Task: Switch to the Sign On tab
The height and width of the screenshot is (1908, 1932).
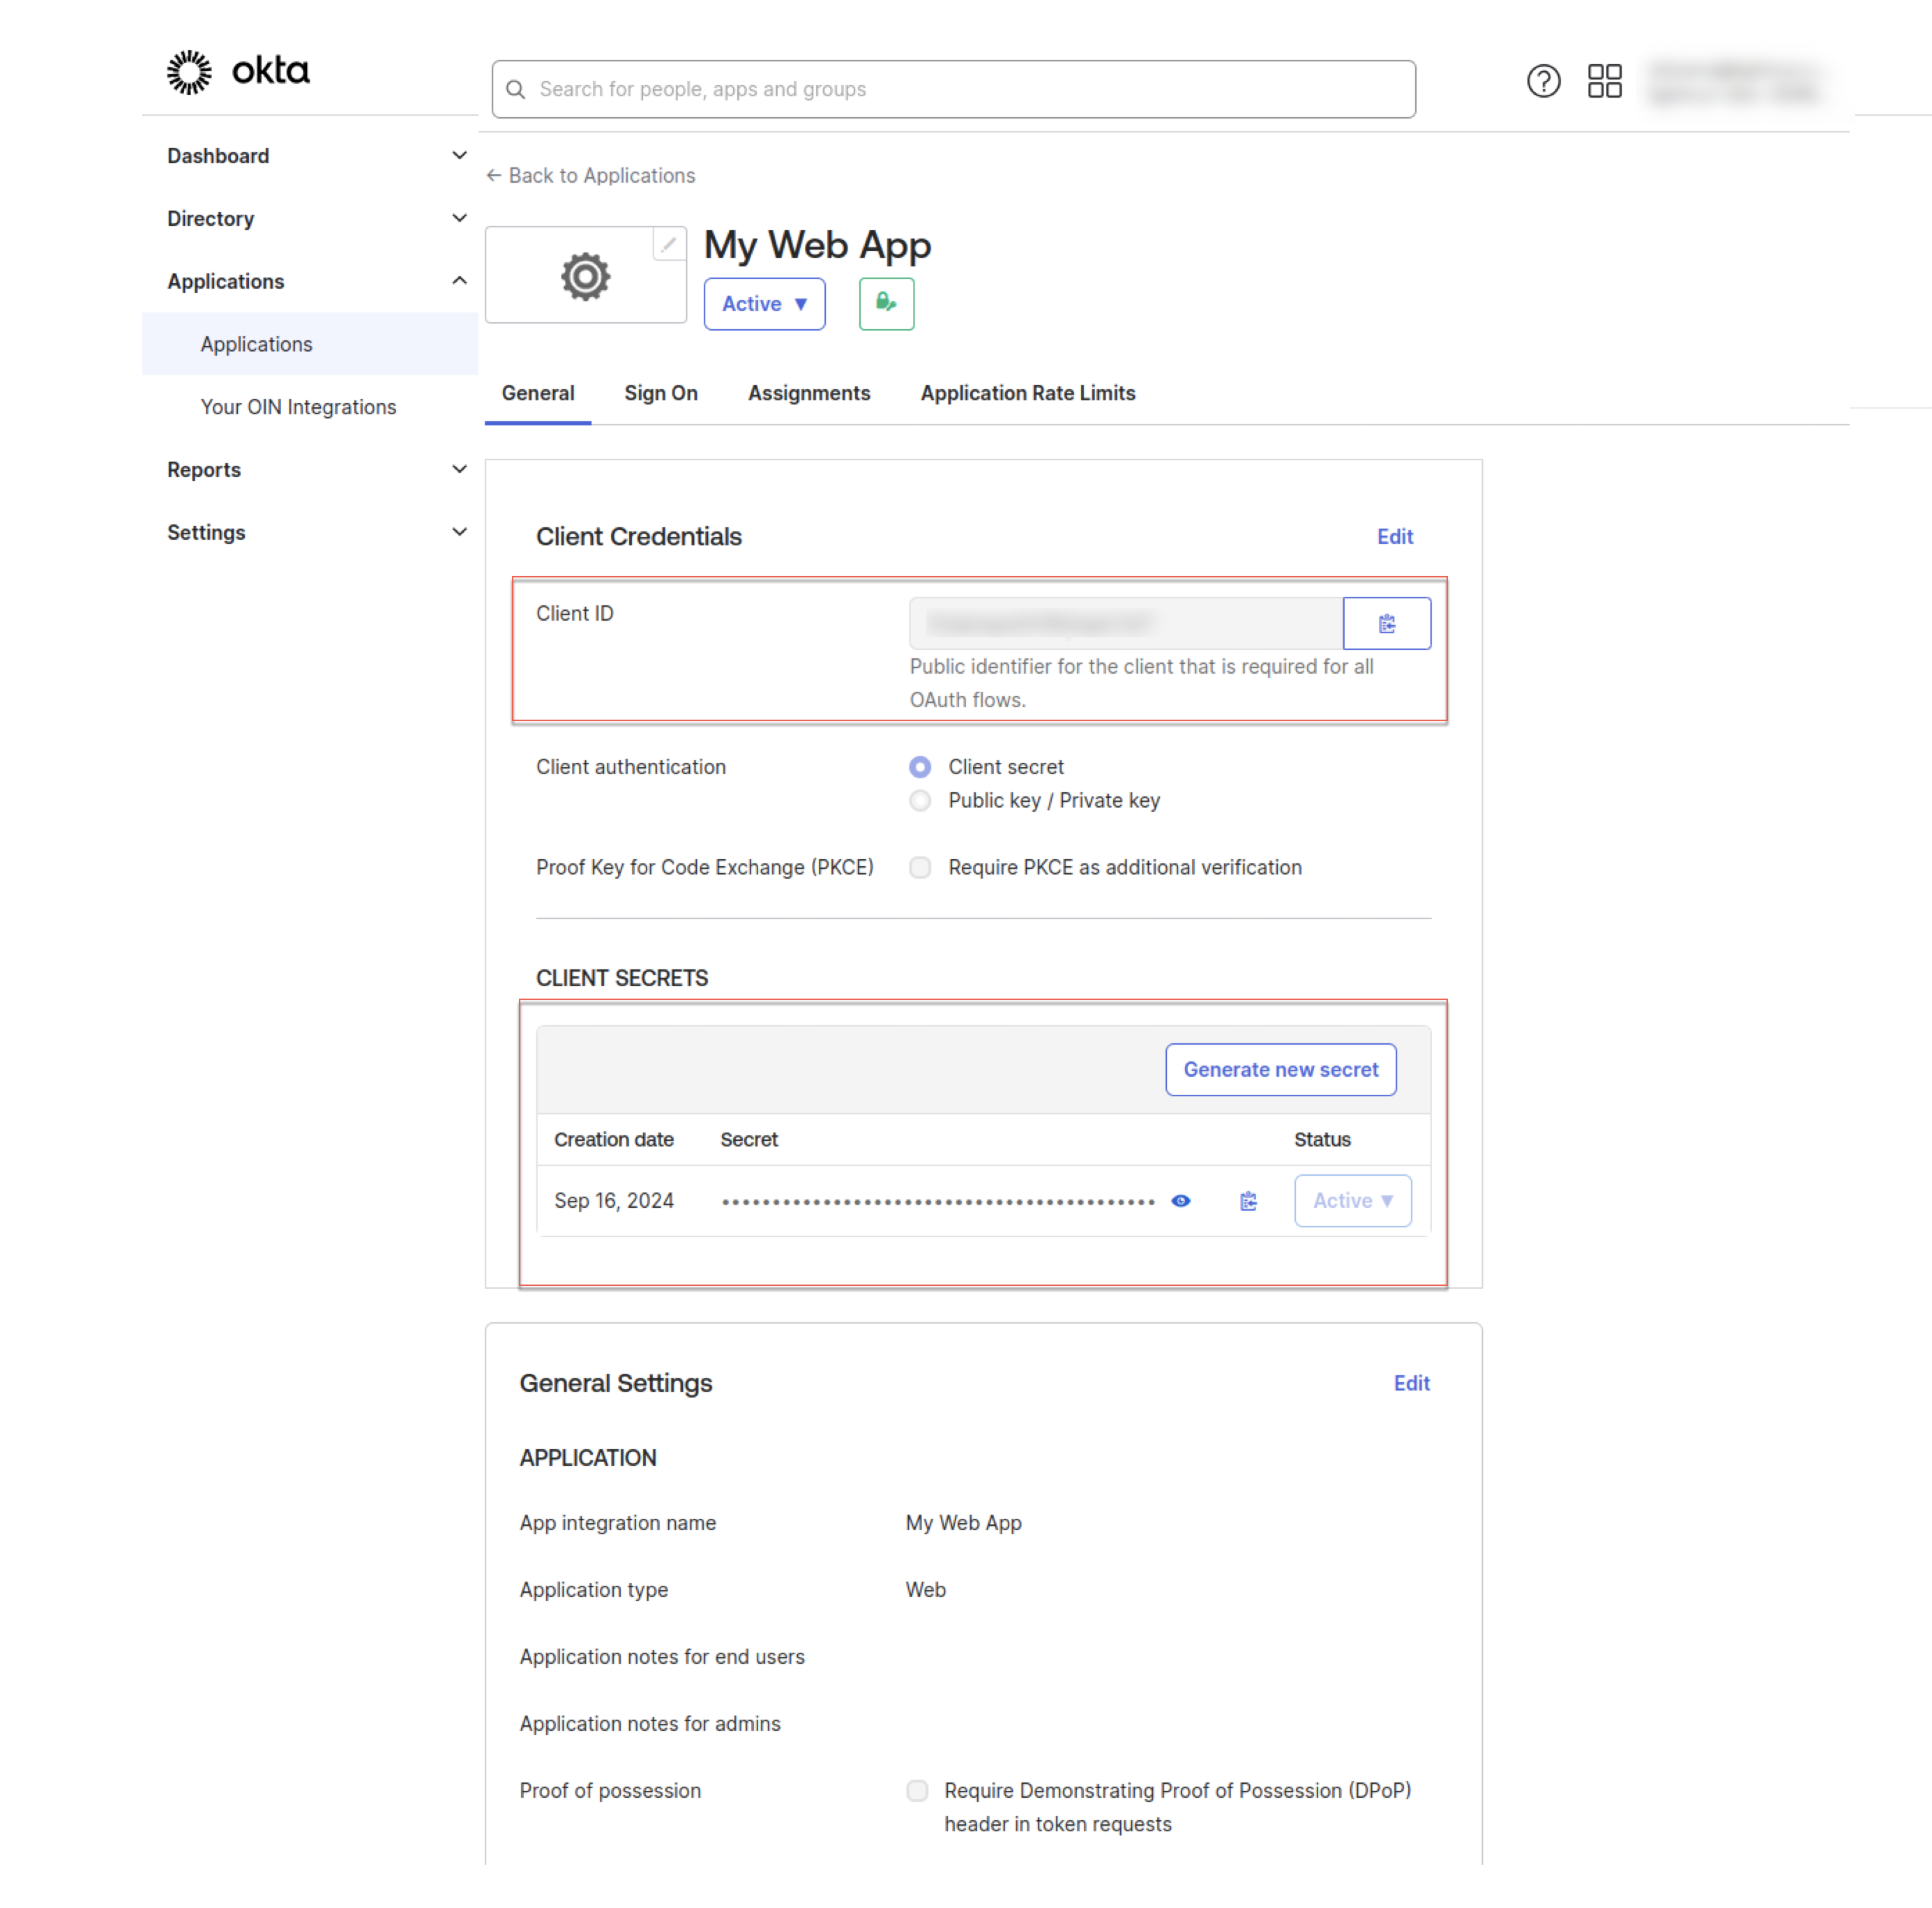Action: (660, 394)
